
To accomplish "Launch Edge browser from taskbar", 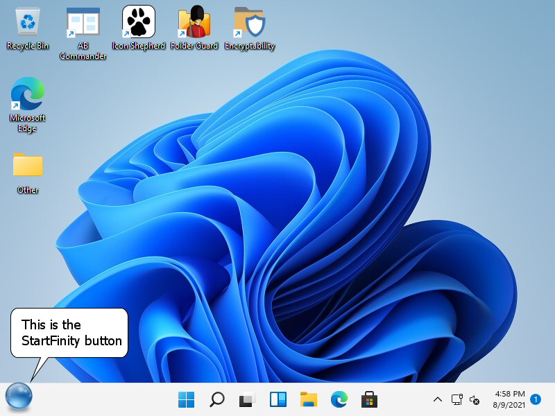I will [339, 400].
